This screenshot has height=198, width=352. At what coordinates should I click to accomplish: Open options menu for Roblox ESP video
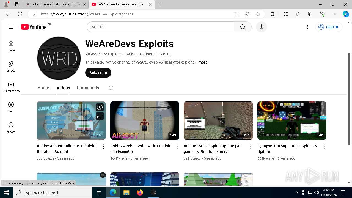[251, 147]
